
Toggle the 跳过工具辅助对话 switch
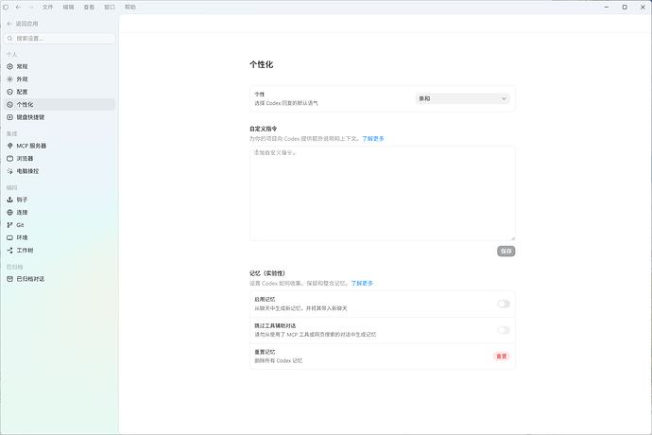tap(504, 330)
